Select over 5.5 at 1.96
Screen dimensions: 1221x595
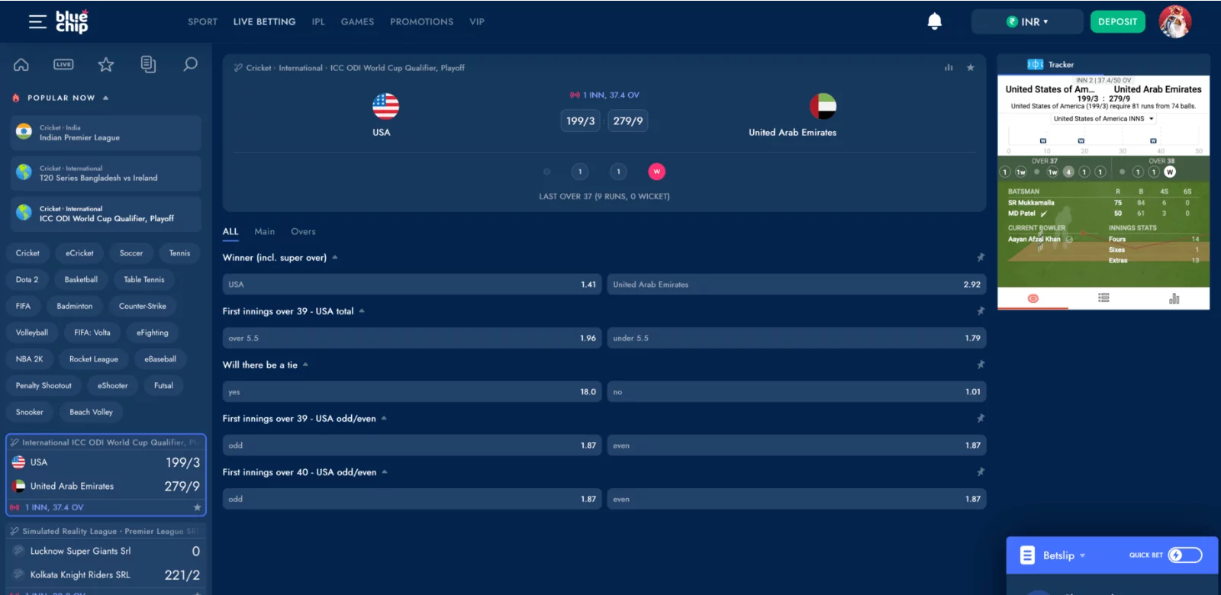coord(412,338)
